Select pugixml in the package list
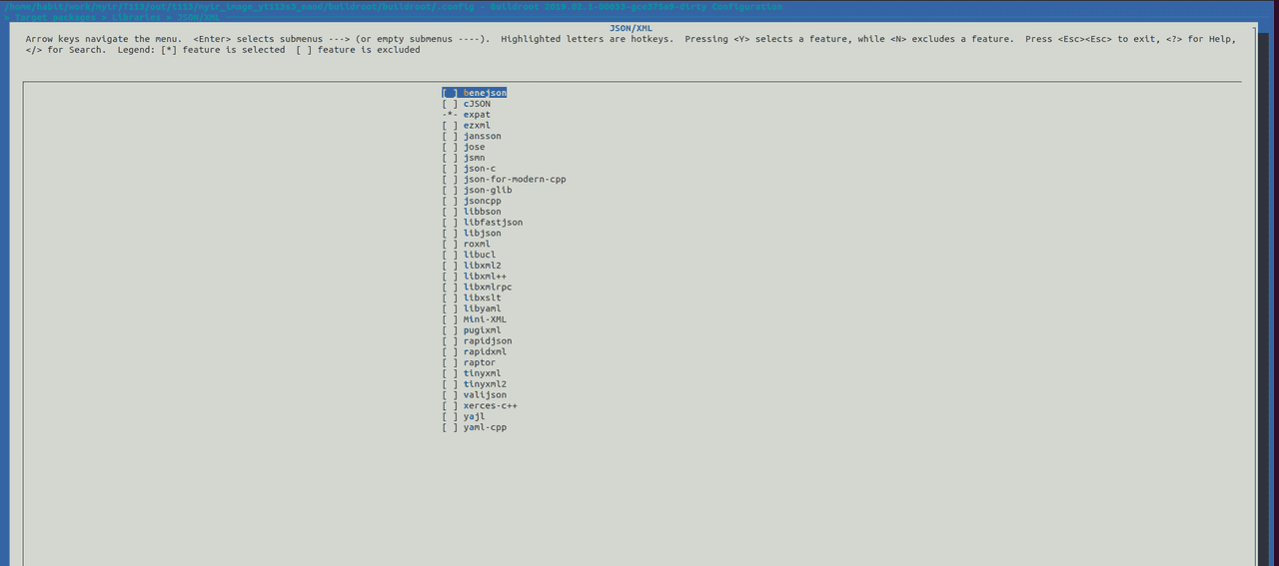 coord(482,330)
